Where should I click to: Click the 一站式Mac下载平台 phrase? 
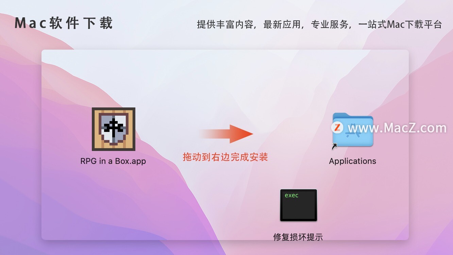(400, 24)
